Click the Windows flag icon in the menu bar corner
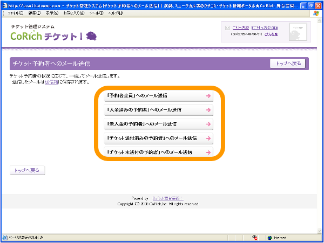Image resolution: width=324 pixels, height=243 pixels. (x=315, y=13)
